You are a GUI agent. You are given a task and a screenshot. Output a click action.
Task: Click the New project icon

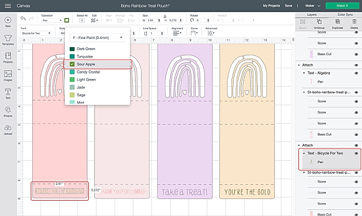pos(8,20)
